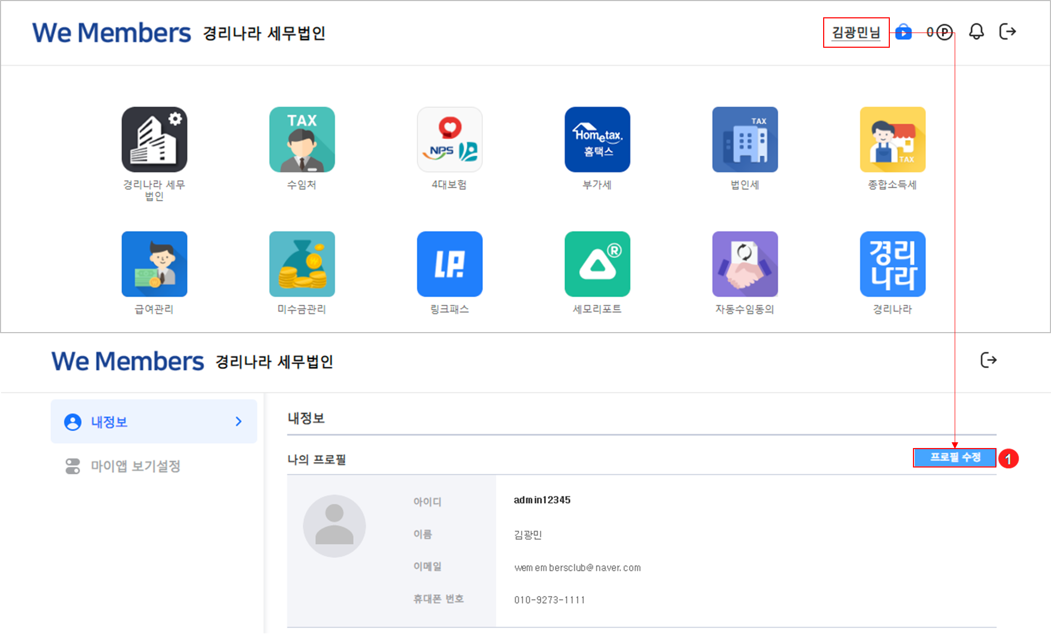Click the gray profile avatar image
1051x638 pixels.
(334, 526)
